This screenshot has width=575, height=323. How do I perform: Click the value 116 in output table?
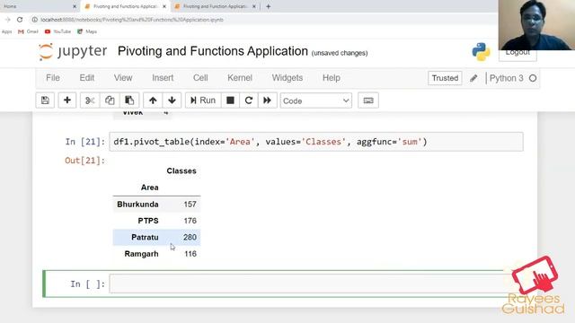click(x=190, y=254)
